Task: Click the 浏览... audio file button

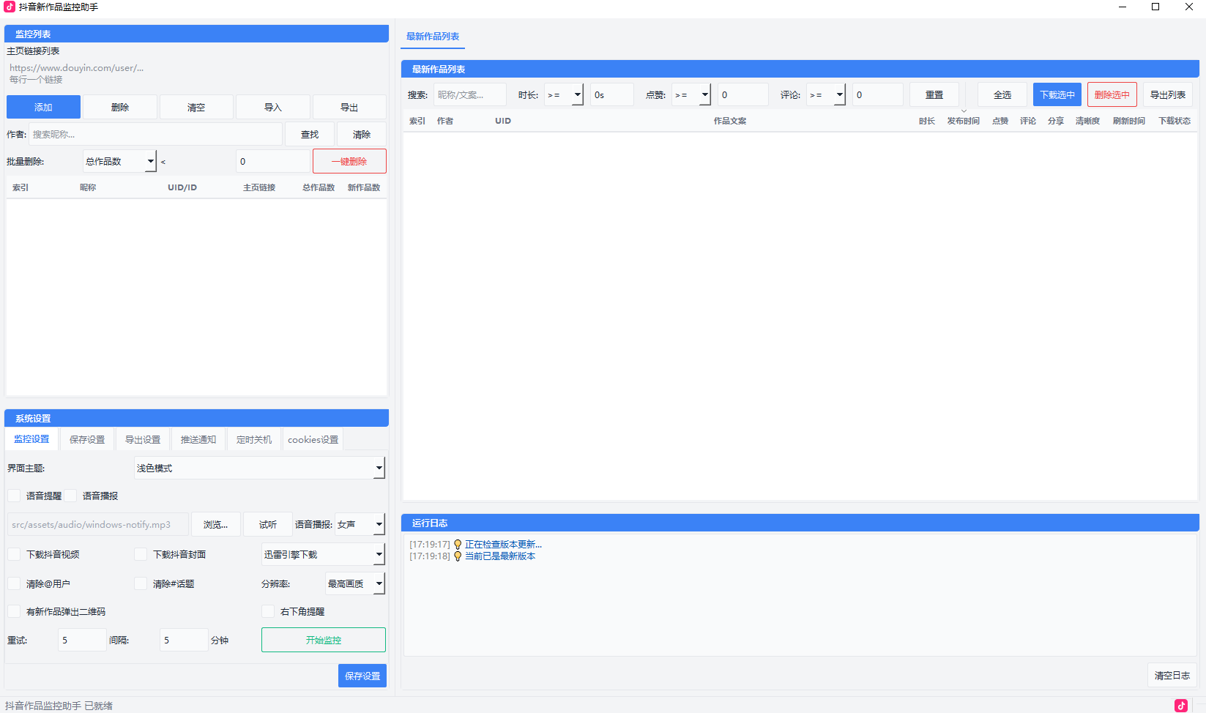Action: [x=215, y=524]
